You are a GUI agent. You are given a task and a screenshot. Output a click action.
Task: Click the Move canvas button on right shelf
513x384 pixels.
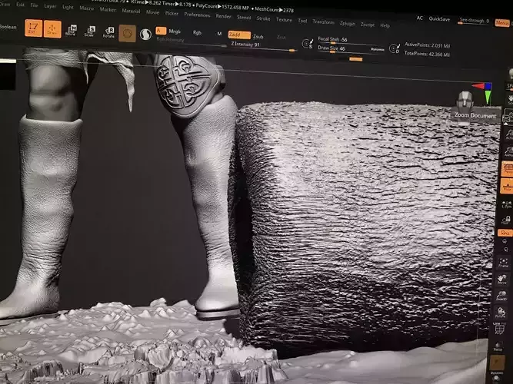[502, 280]
